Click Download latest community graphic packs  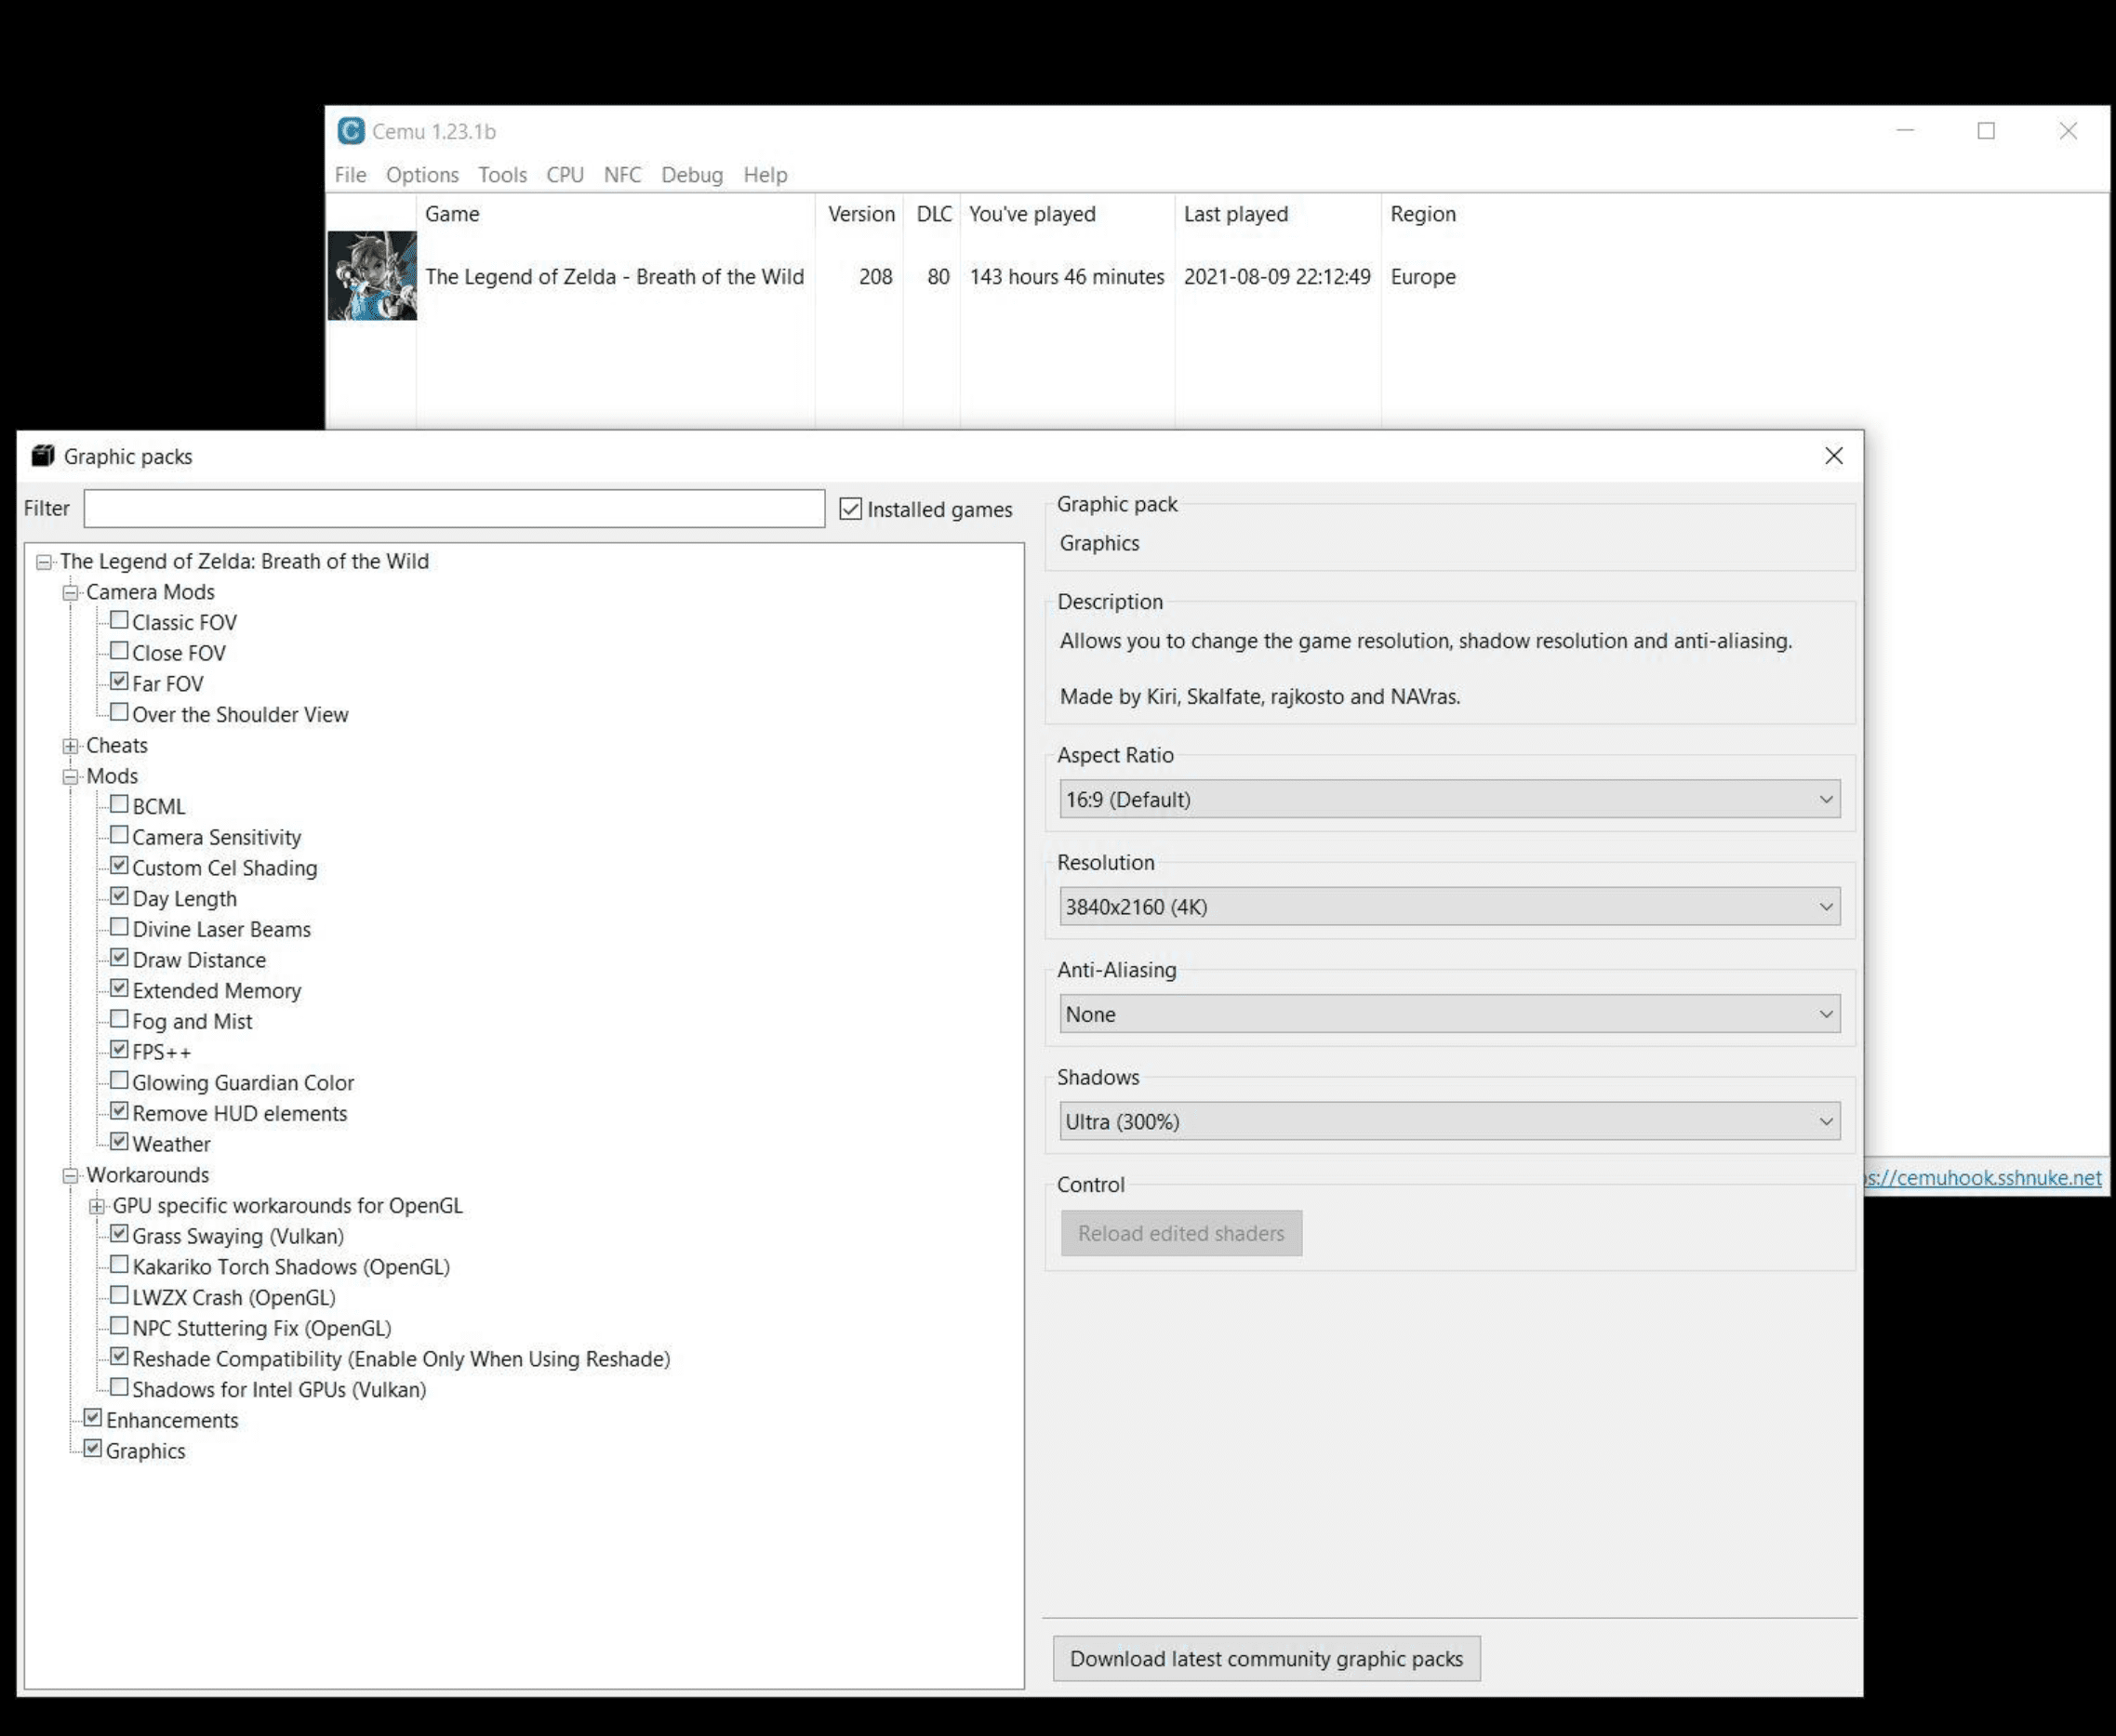[x=1267, y=1659]
